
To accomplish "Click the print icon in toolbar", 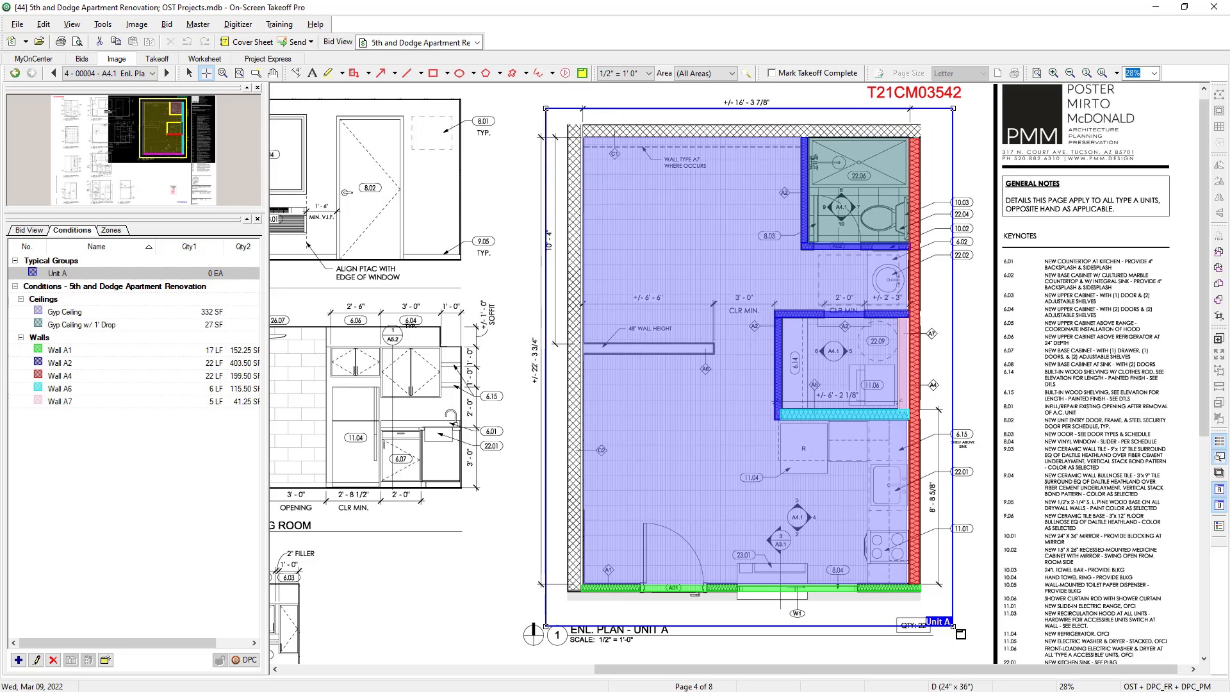I will point(61,42).
